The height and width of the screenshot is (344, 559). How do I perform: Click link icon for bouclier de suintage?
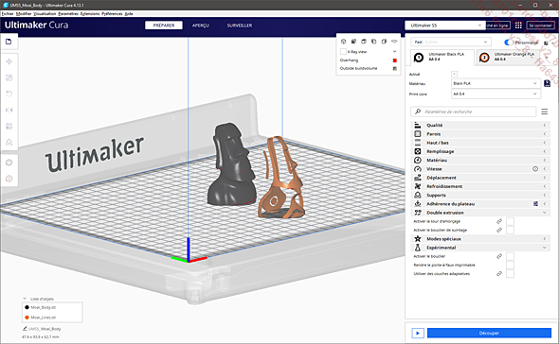point(499,231)
